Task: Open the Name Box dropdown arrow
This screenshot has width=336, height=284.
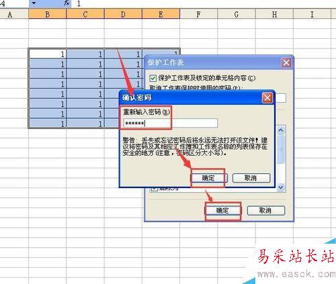Action: (x=34, y=3)
